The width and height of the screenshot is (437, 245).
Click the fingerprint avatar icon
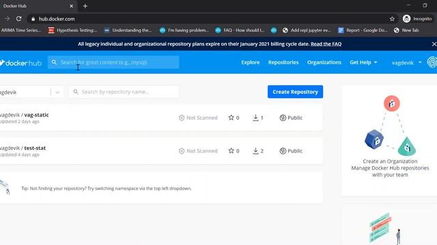click(x=432, y=63)
